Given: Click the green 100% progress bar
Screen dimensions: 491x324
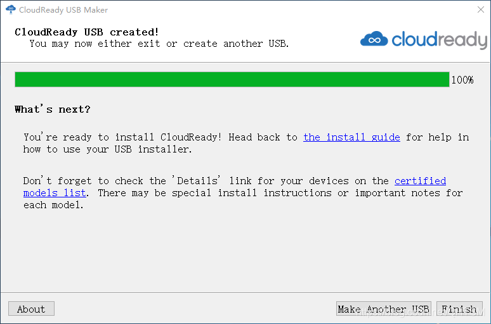Looking at the screenshot, I should [232, 79].
